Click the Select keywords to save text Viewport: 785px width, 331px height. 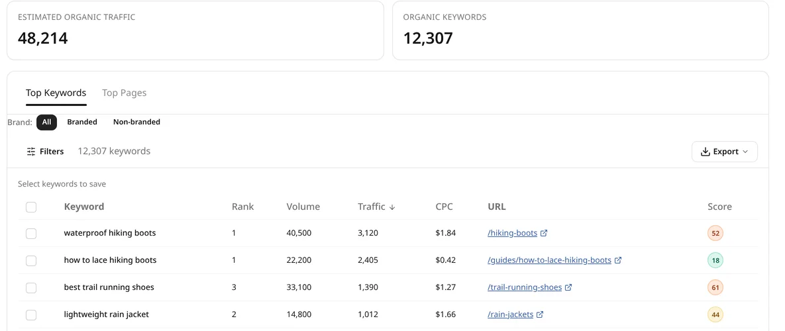(x=62, y=184)
